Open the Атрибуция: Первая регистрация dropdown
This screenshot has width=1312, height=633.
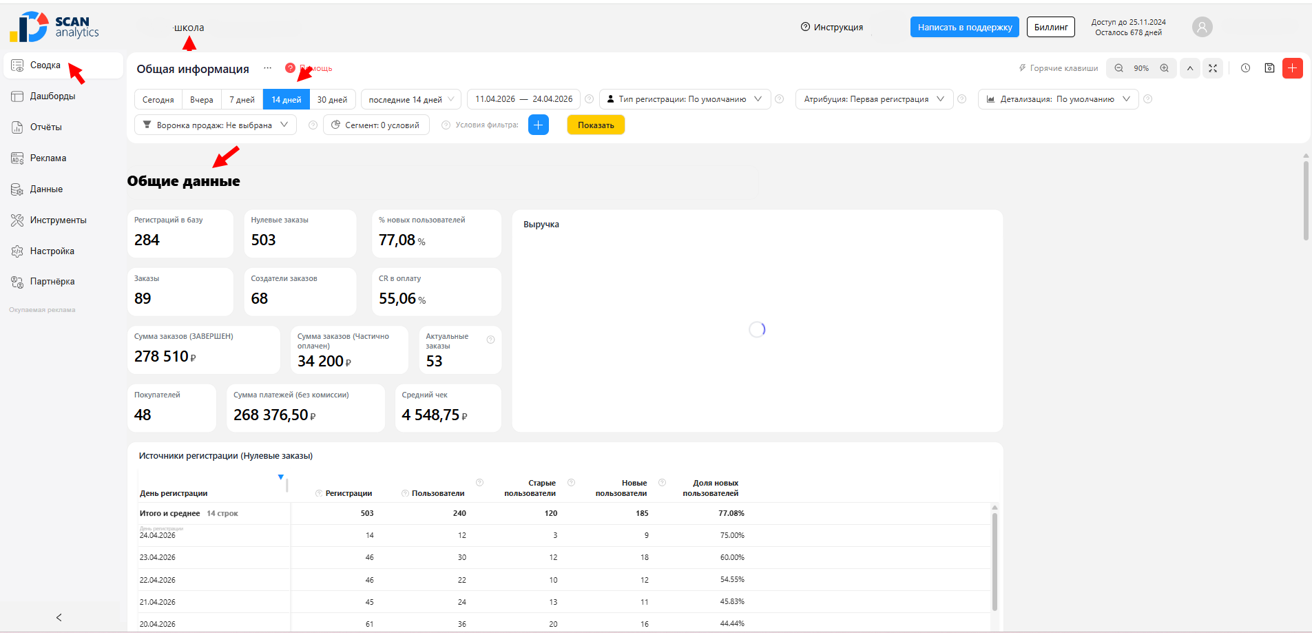875,99
